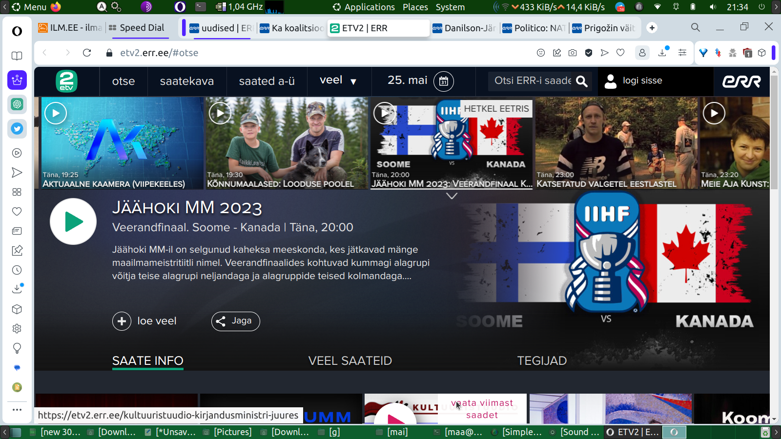Open saatekava in the site navigation

pyautogui.click(x=187, y=81)
